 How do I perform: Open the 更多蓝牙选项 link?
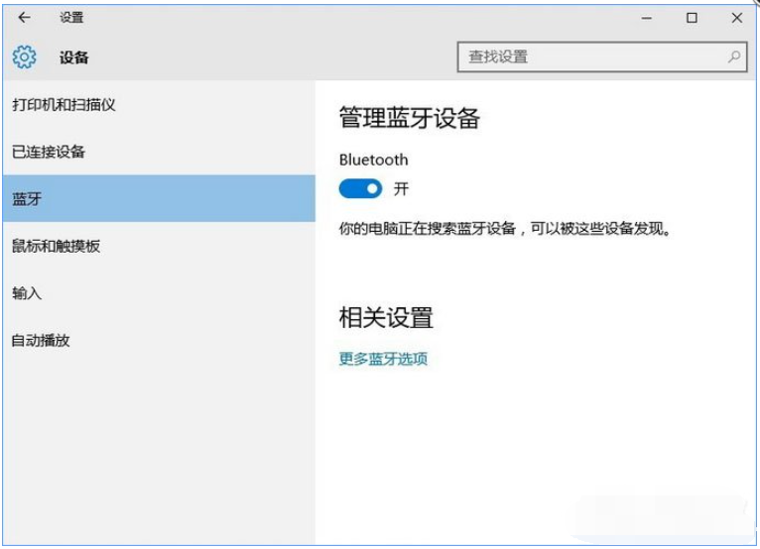click(x=383, y=359)
